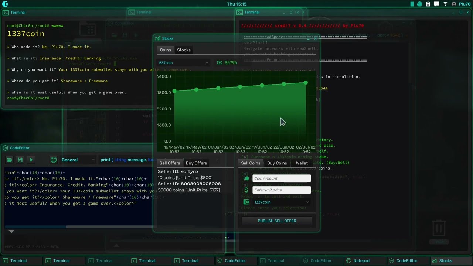The image size is (473, 266).
Task: Click the 22/Jun/02 data point on chart
Action: point(284,84)
